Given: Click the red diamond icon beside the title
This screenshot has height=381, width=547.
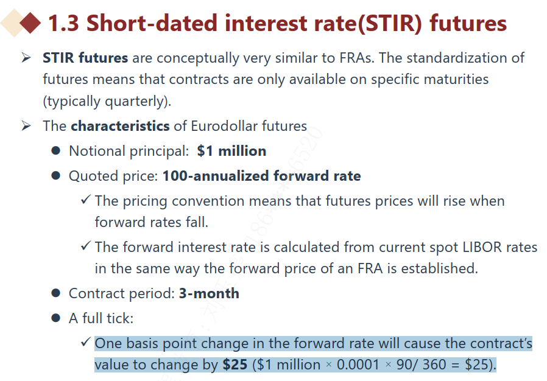Looking at the screenshot, I should tap(29, 23).
